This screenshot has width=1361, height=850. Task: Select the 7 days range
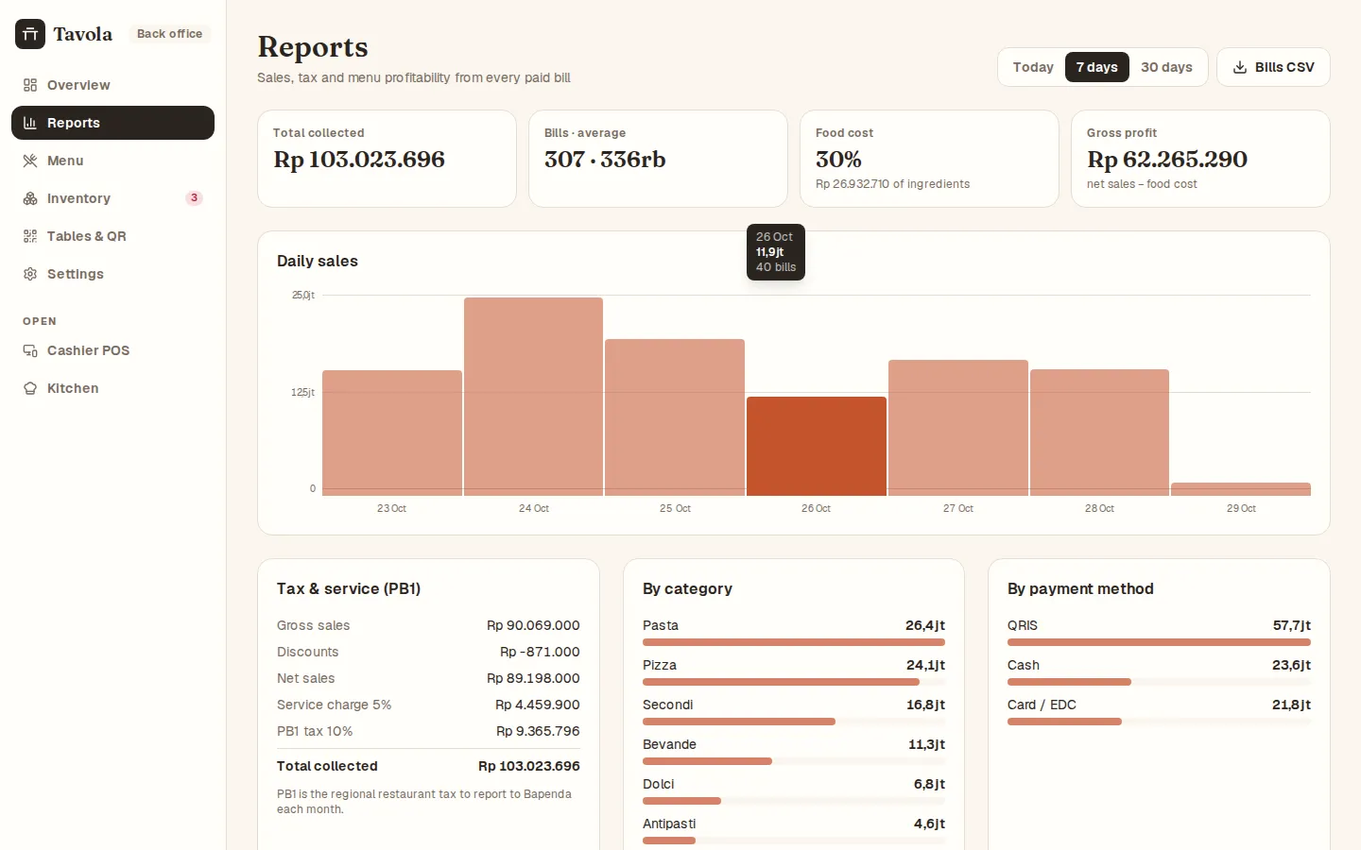pos(1097,67)
